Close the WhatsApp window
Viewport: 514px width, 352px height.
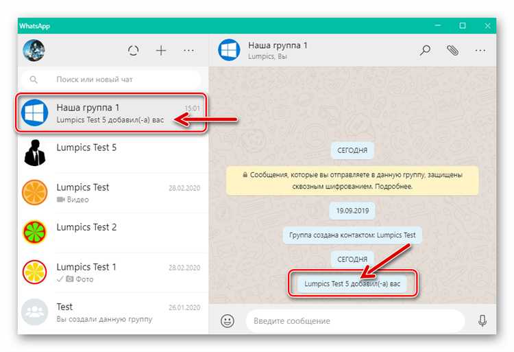pos(487,25)
